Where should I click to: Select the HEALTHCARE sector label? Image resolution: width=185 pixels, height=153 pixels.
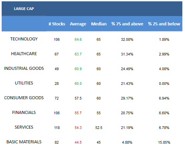[x=24, y=54]
